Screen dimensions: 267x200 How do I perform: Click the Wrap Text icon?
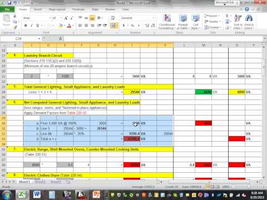pos(113,18)
